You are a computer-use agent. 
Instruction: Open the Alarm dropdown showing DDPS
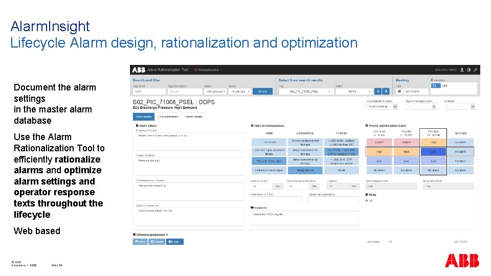[354, 91]
